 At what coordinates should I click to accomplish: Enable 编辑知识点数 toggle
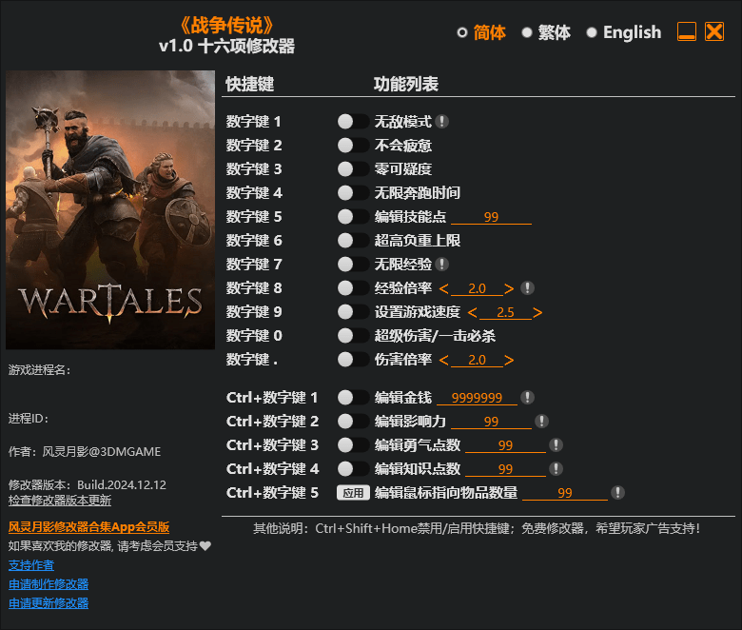pyautogui.click(x=353, y=468)
